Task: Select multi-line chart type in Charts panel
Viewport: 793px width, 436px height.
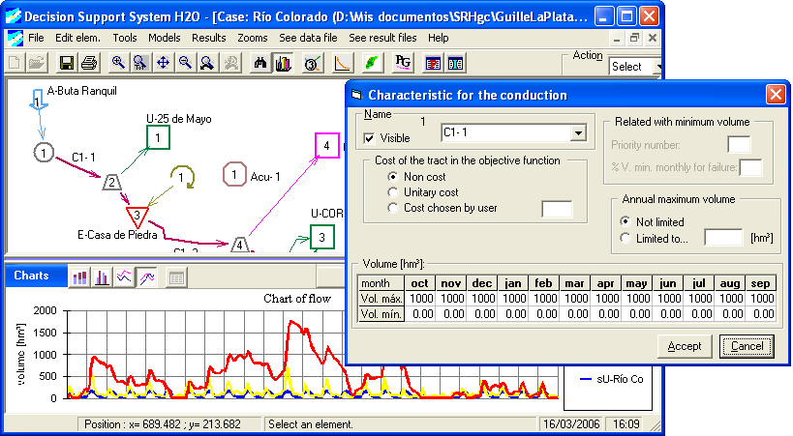Action: [x=124, y=277]
